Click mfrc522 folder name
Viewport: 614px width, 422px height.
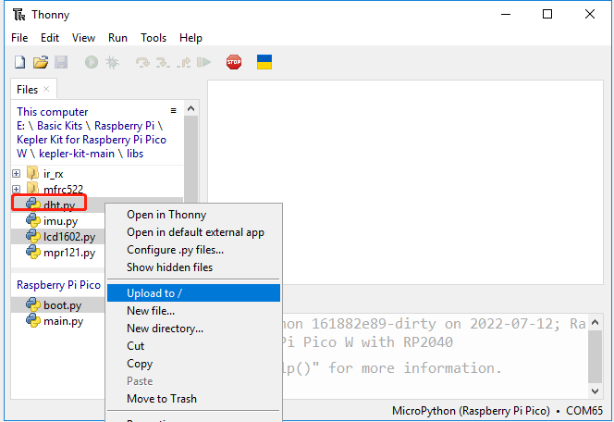click(64, 190)
